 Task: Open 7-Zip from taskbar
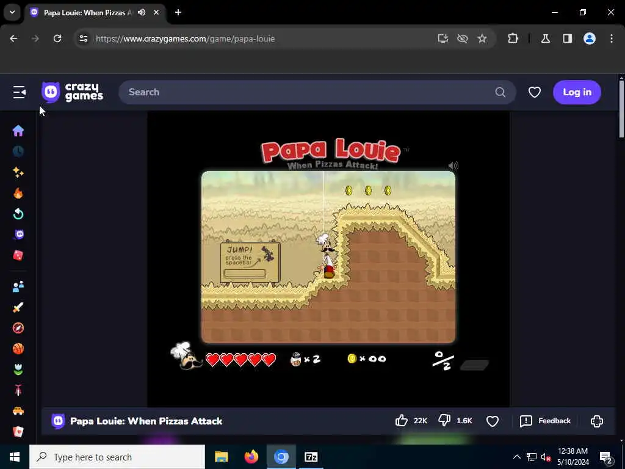click(x=311, y=457)
